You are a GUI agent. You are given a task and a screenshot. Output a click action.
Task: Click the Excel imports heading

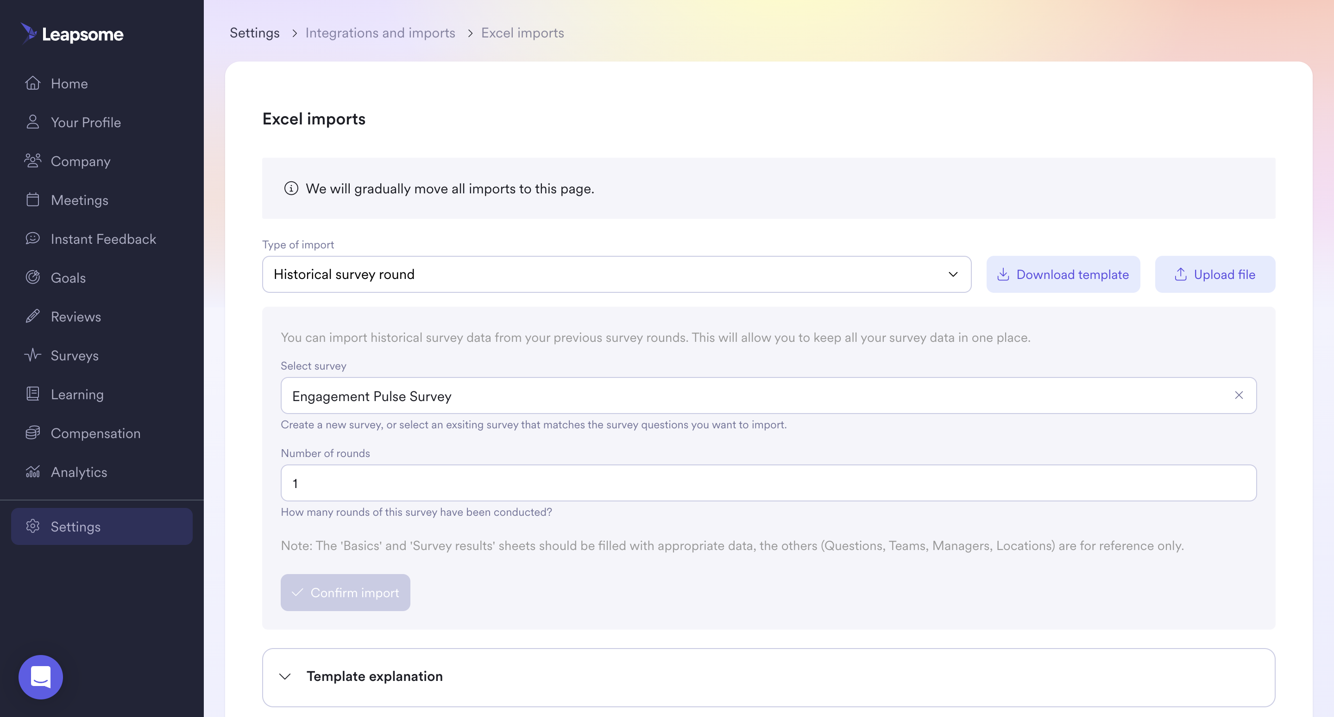pyautogui.click(x=314, y=119)
